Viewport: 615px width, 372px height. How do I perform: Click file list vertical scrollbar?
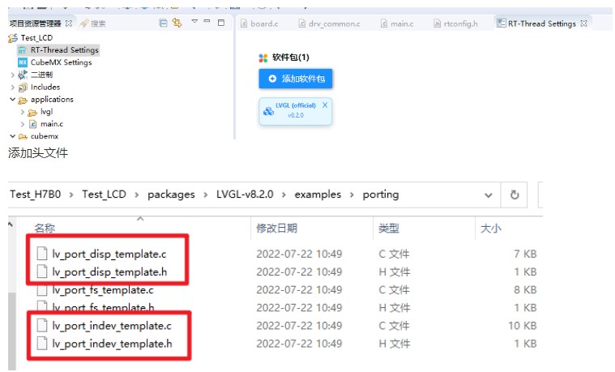click(x=12, y=331)
